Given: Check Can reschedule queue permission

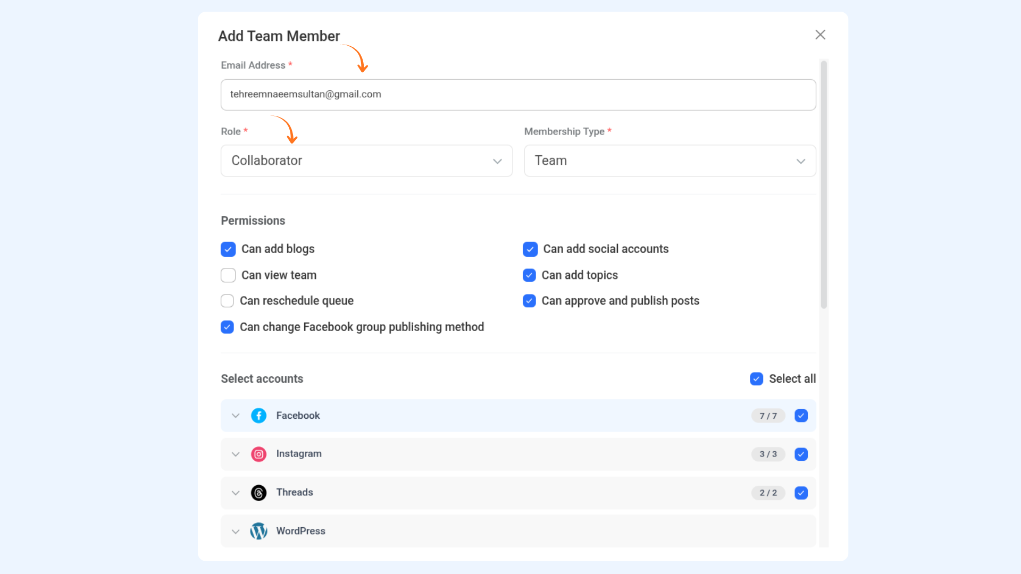Looking at the screenshot, I should click(227, 301).
